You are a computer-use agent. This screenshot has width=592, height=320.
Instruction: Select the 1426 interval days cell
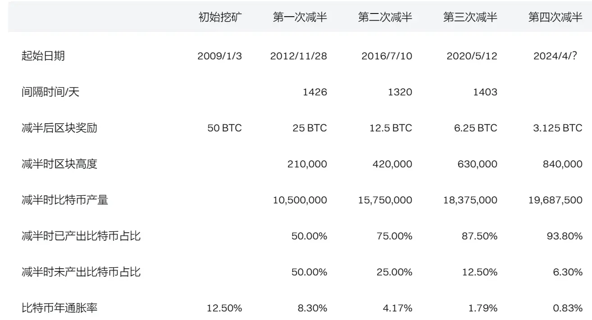(314, 92)
